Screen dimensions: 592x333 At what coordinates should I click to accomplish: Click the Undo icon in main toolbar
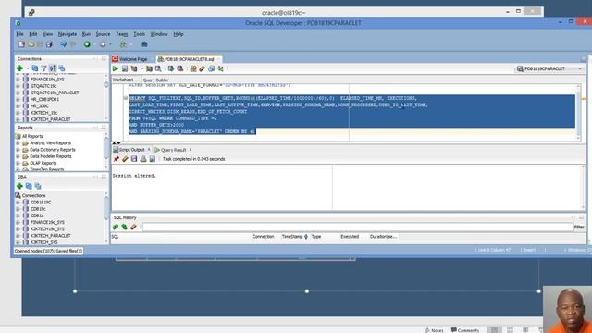[64, 44]
